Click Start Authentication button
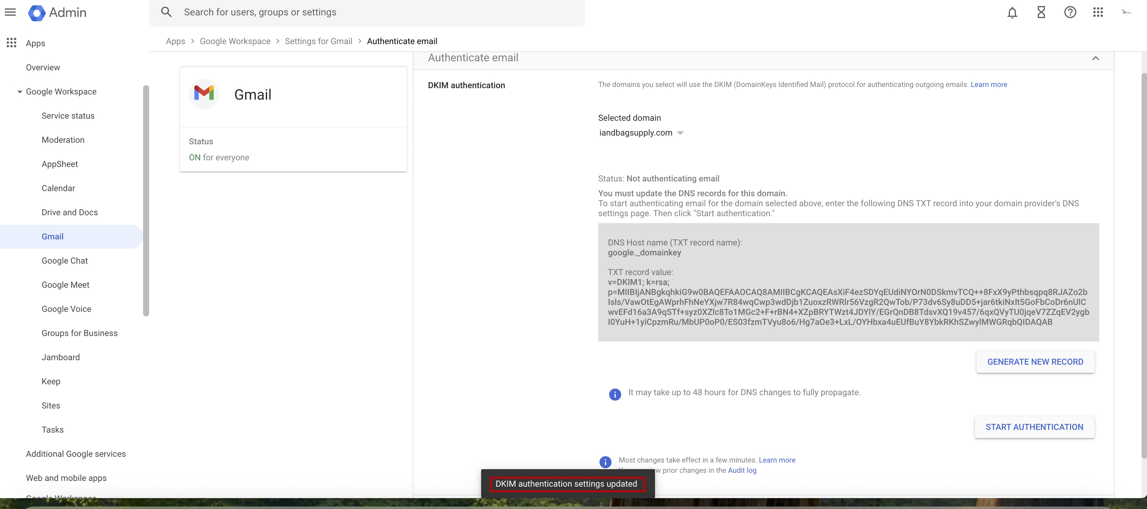The image size is (1147, 509). 1034,427
